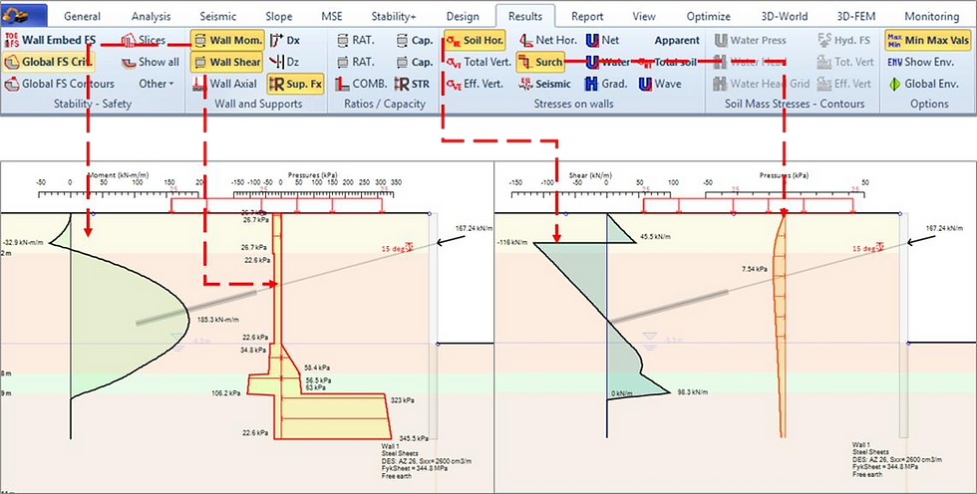Open the View tab

click(x=644, y=16)
